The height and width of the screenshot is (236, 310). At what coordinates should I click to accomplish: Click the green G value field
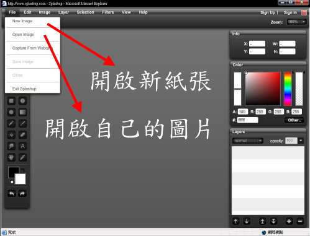click(278, 111)
